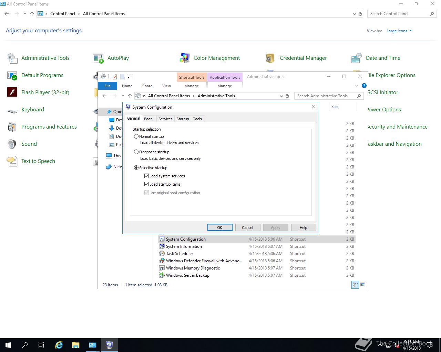Click Windows Memory Diagnostic shortcut icon
Image resolution: width=441 pixels, height=352 pixels.
(x=162, y=268)
